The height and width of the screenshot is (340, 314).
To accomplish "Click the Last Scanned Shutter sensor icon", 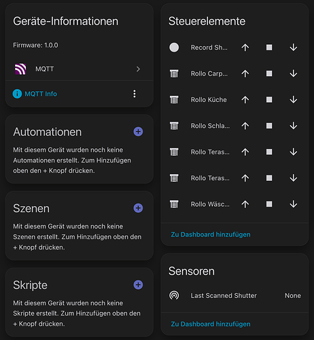I will coord(174,295).
